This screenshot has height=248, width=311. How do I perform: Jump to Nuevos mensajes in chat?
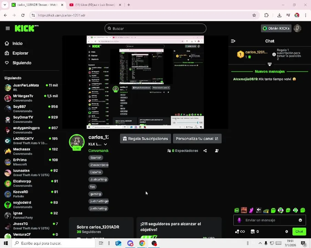(x=270, y=72)
